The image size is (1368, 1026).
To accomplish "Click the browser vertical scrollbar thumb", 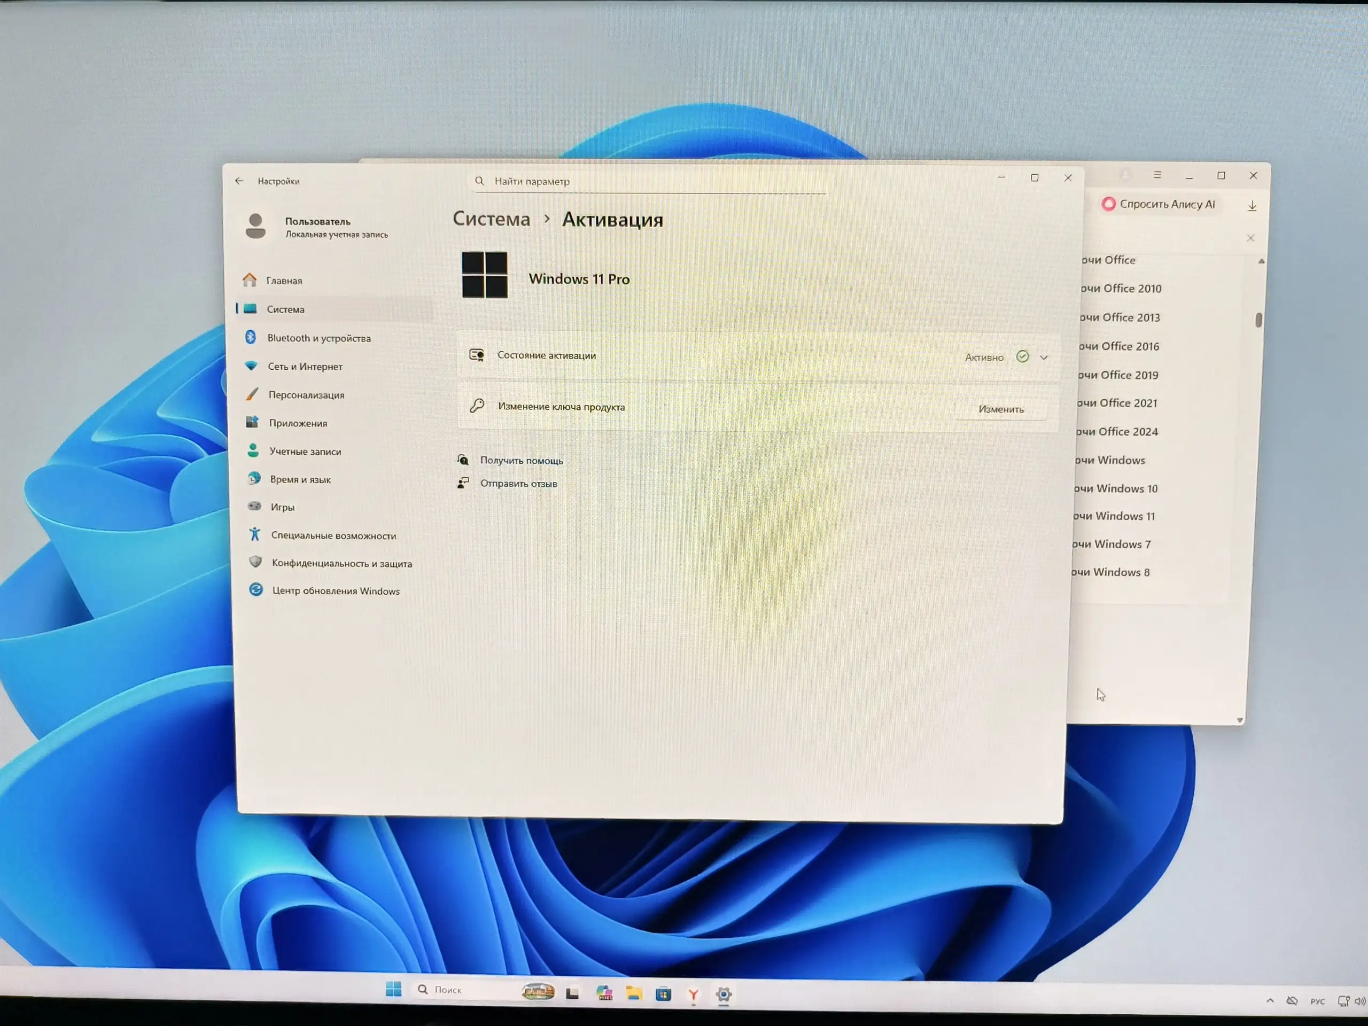I will pyautogui.click(x=1258, y=320).
